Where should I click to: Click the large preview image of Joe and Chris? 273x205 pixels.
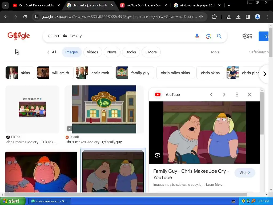coord(204,132)
